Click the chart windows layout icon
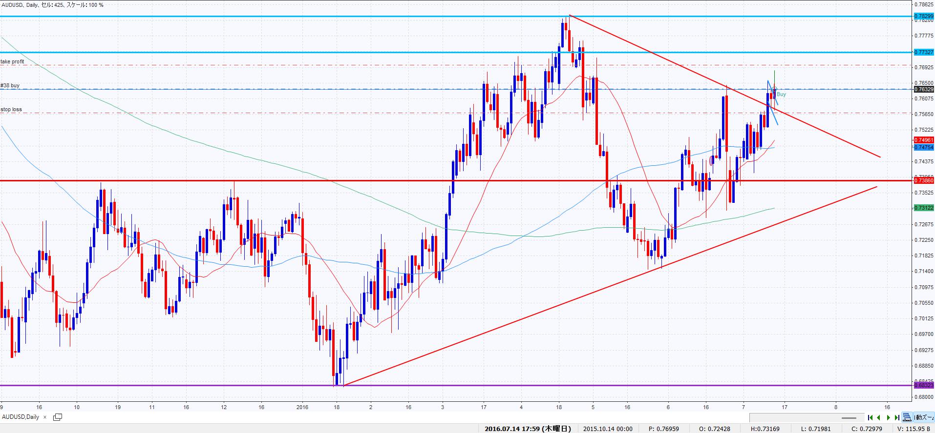This screenshot has height=433, width=935. point(907,417)
